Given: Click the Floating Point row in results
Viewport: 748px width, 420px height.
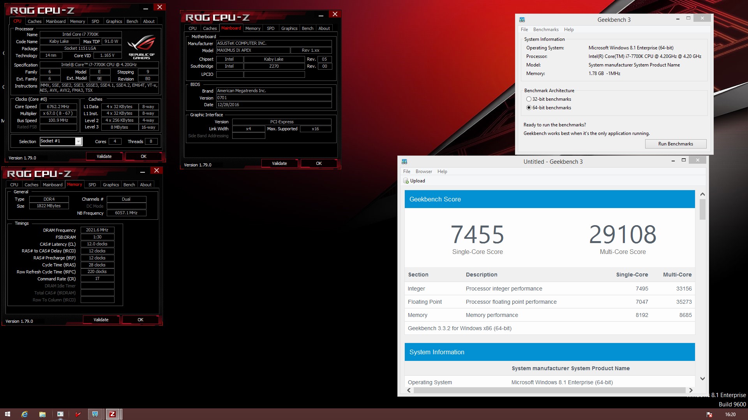Looking at the screenshot, I should coord(550,302).
